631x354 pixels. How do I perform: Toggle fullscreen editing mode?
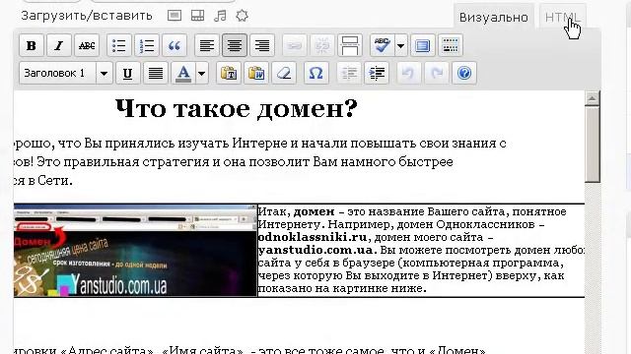click(x=422, y=45)
